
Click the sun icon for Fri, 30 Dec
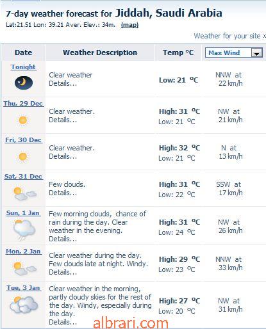(x=23, y=157)
